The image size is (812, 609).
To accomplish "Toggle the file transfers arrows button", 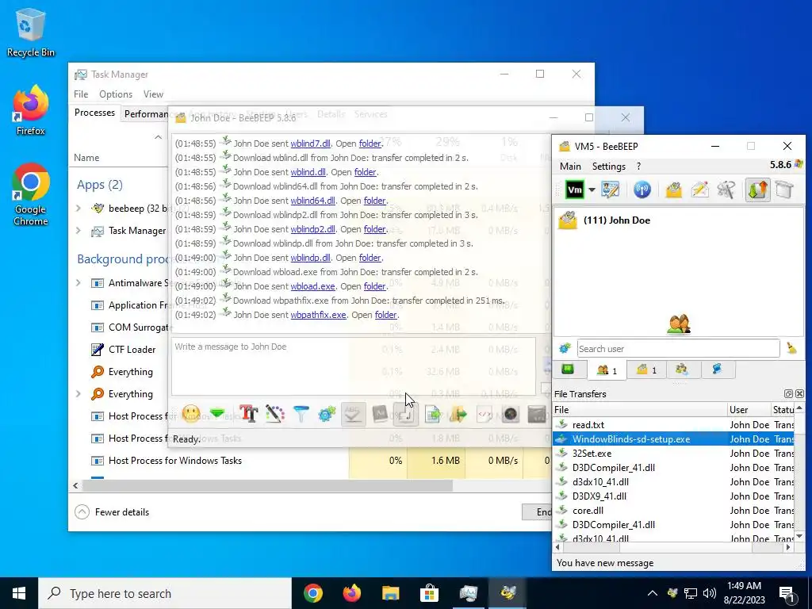I will [x=757, y=190].
